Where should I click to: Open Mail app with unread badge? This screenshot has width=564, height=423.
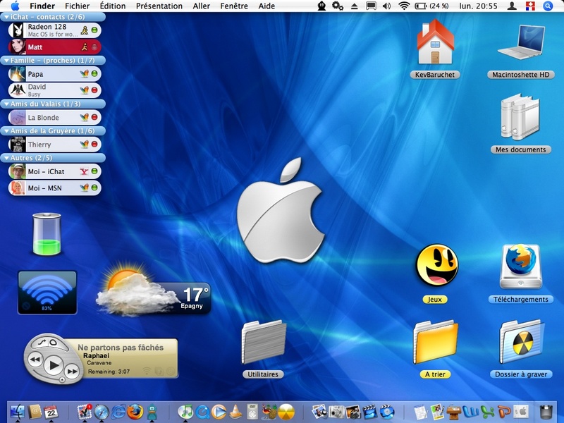85,412
